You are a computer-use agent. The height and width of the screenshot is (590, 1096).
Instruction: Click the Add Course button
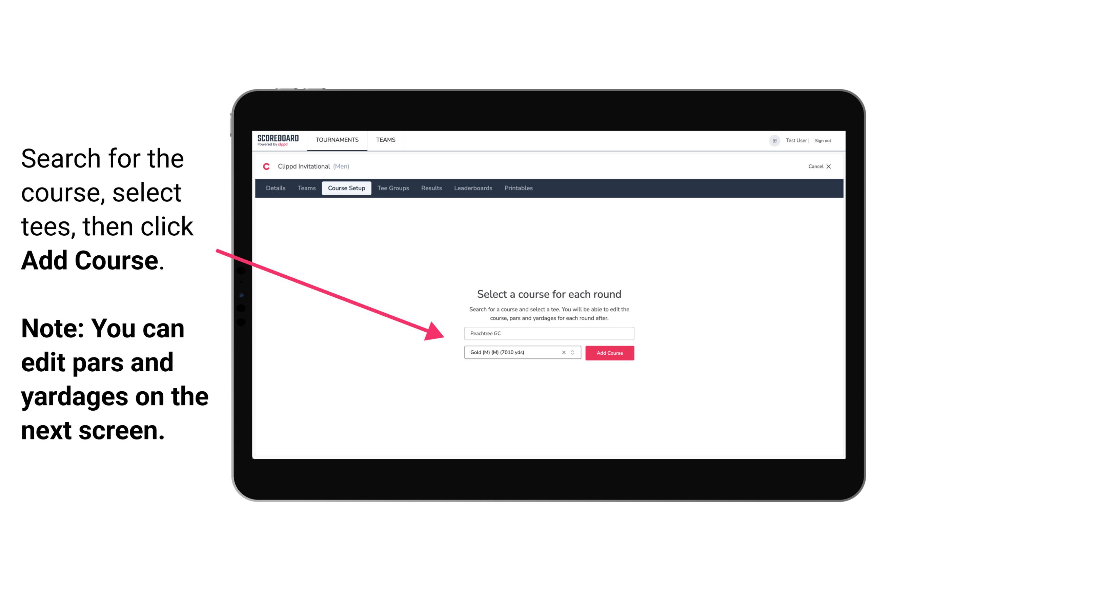609,353
